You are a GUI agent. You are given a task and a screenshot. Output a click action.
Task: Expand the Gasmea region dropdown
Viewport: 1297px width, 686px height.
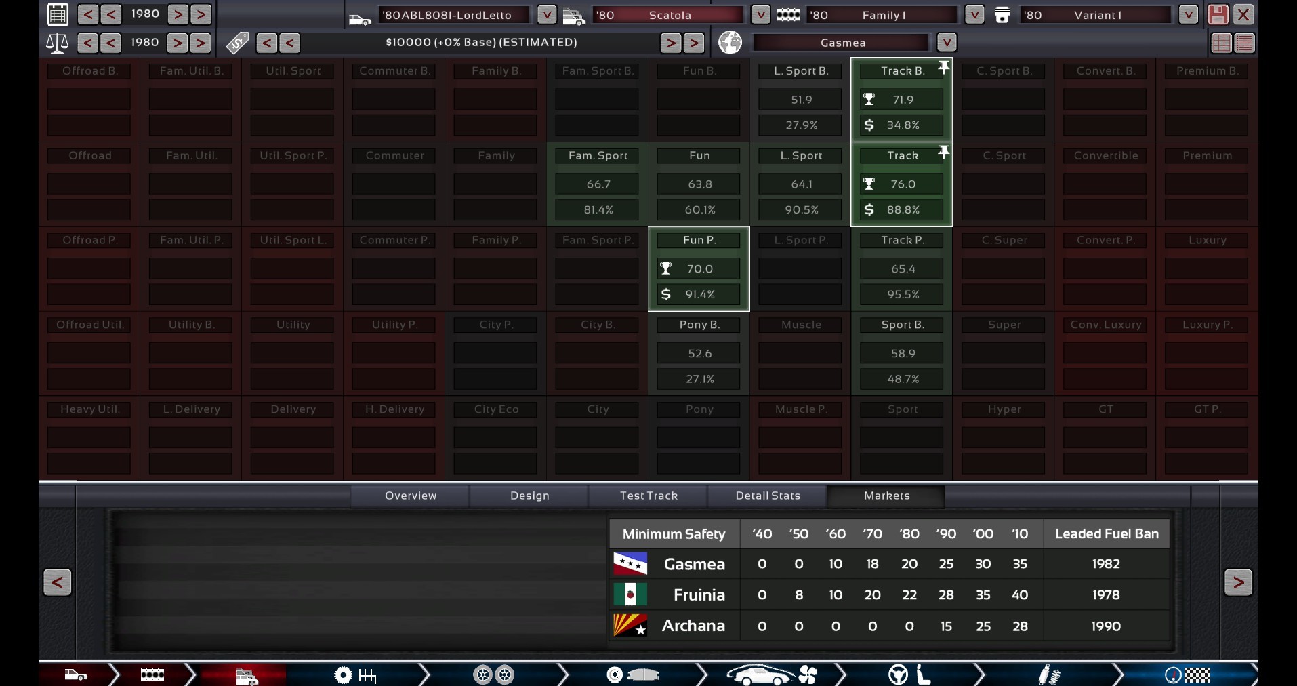click(947, 43)
